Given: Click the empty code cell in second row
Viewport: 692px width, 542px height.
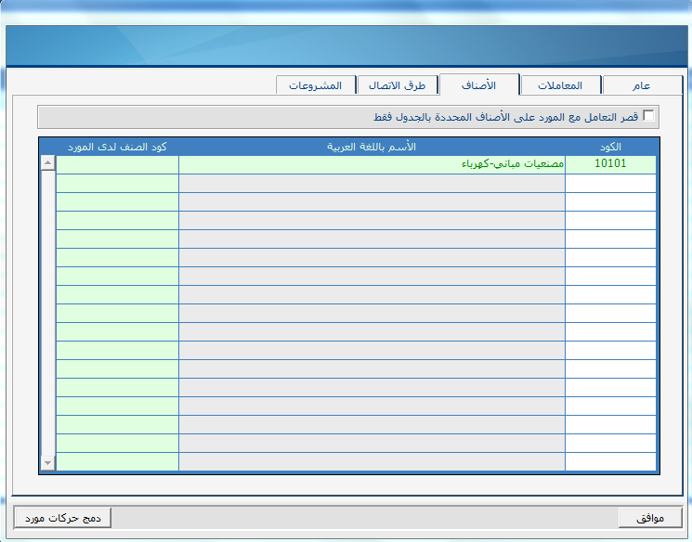Looking at the screenshot, I should 610,183.
